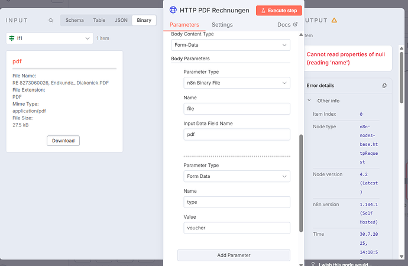Screen dimensions: 408x266
Task: Click the Execute step button
Action: point(279,11)
